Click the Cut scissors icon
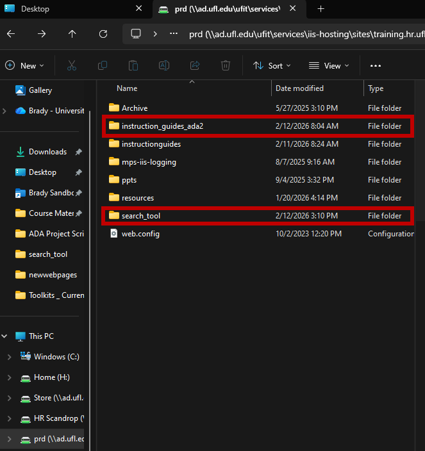The image size is (425, 451). [72, 65]
